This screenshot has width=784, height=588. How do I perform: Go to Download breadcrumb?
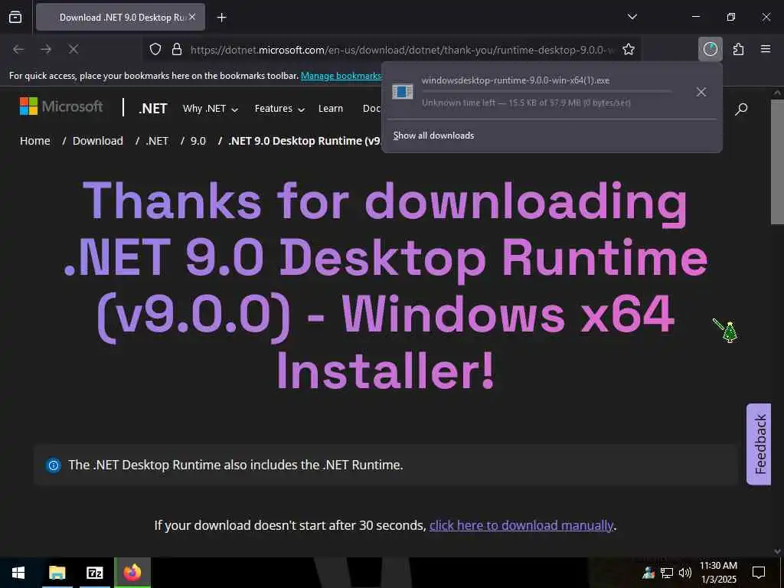pos(97,141)
